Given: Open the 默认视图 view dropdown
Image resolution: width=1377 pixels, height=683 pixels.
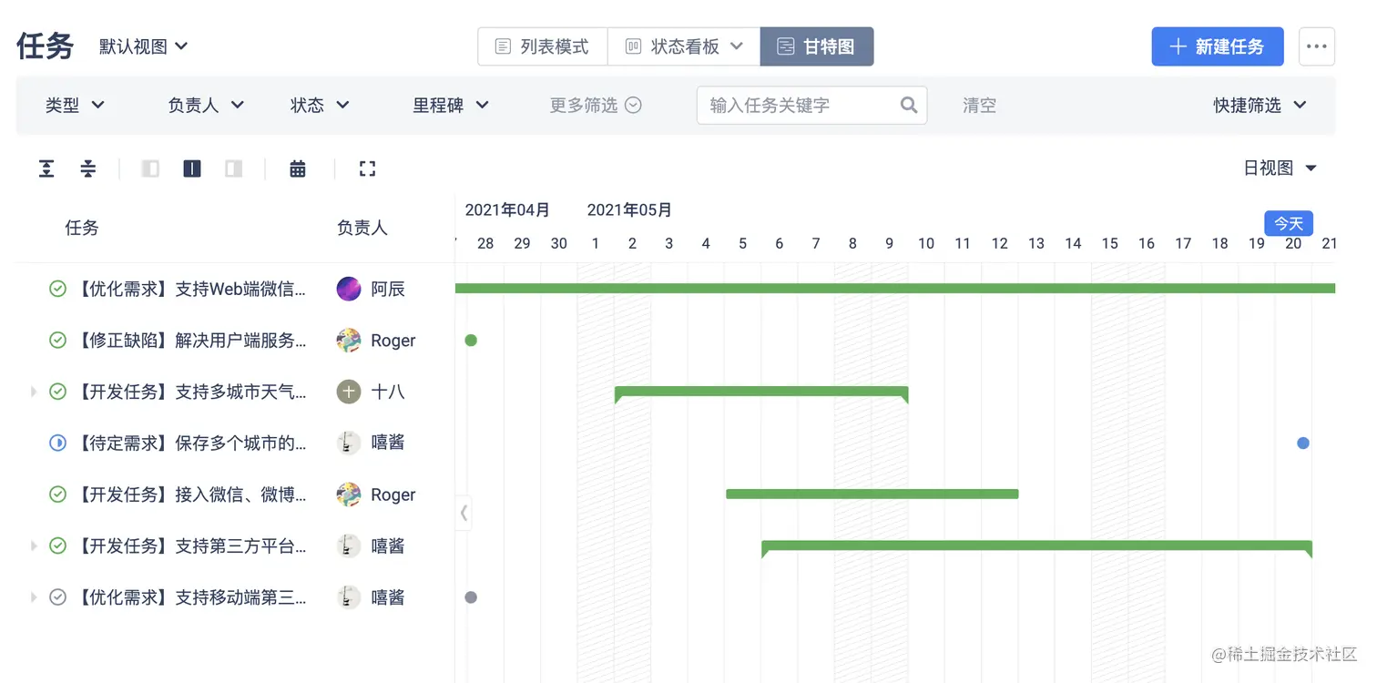Looking at the screenshot, I should pyautogui.click(x=144, y=46).
